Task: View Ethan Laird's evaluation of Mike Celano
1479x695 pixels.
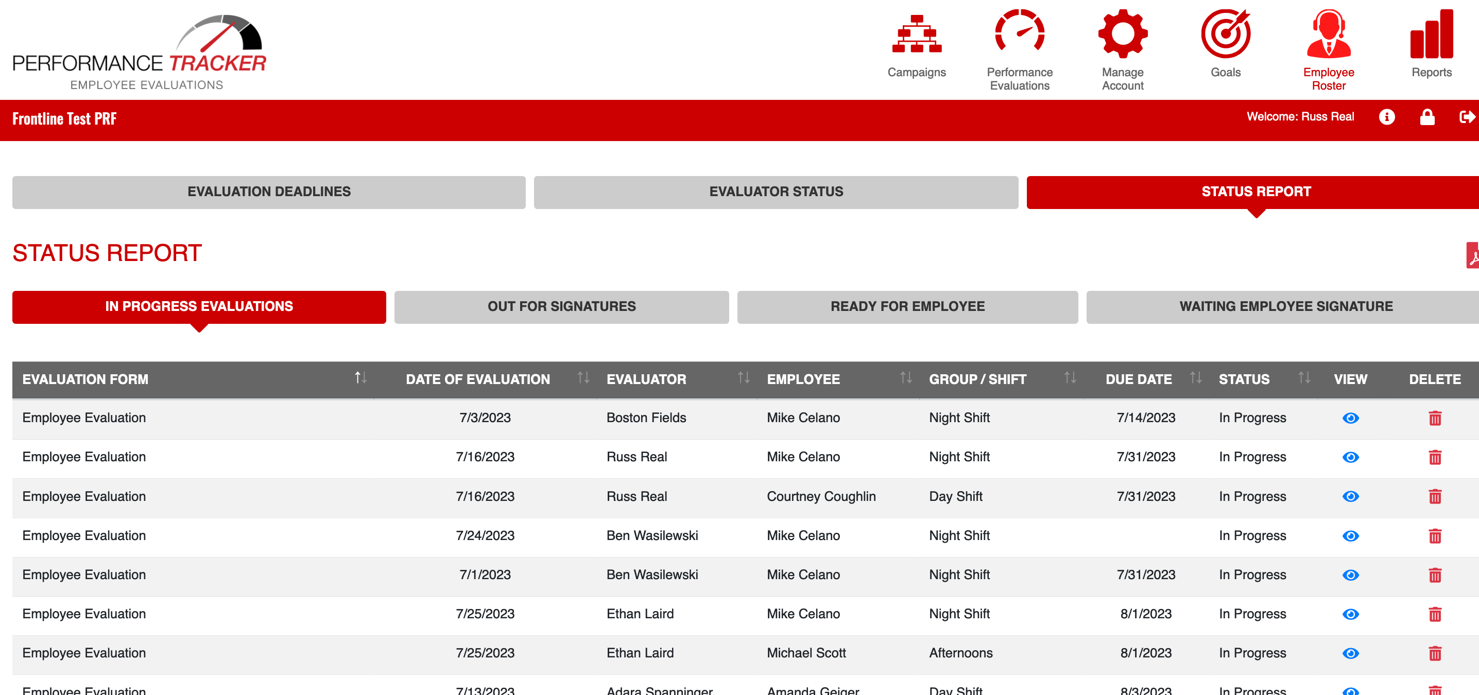Action: pyautogui.click(x=1350, y=614)
